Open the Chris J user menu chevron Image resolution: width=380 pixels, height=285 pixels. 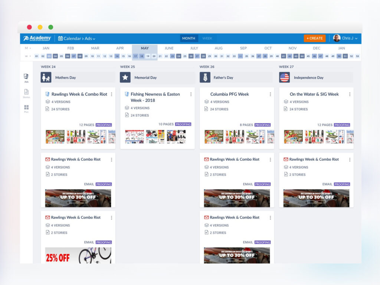point(356,39)
